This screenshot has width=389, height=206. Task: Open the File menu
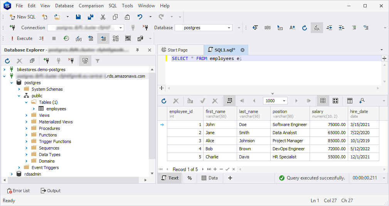pyautogui.click(x=19, y=5)
